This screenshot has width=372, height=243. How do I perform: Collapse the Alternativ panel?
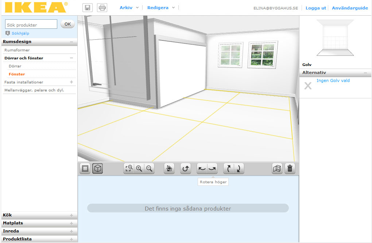click(x=365, y=73)
